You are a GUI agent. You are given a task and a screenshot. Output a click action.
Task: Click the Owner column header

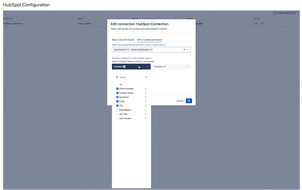coord(80,18)
